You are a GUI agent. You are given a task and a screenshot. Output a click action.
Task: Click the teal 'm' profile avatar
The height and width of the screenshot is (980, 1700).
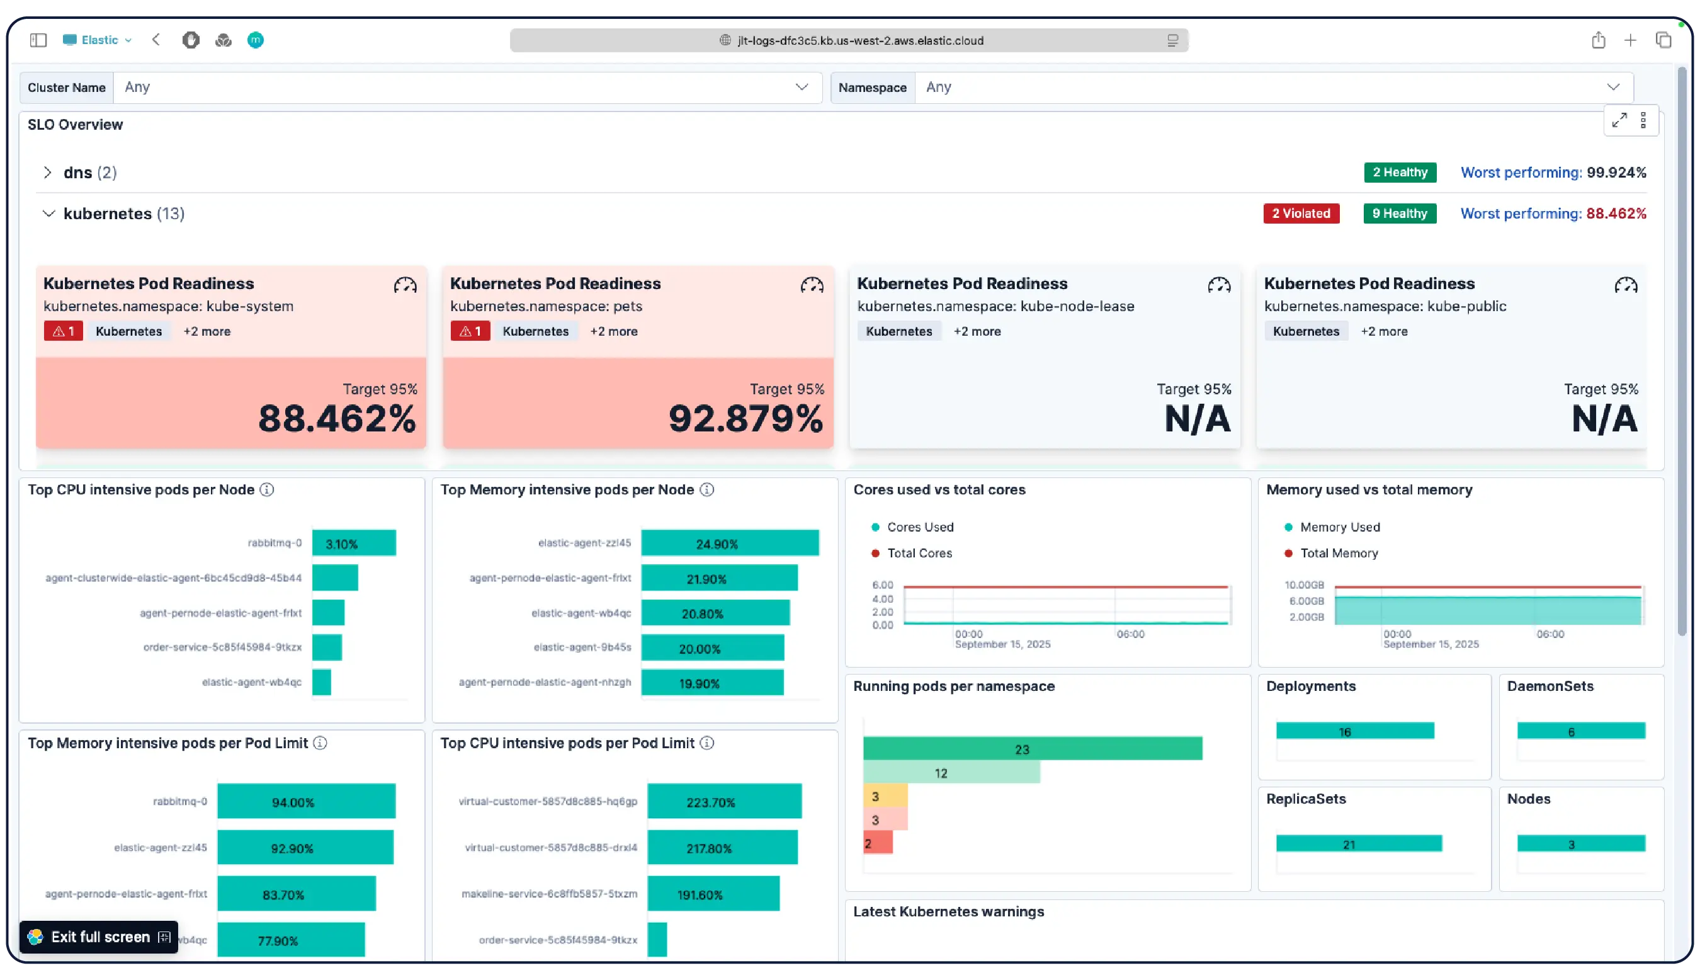point(256,40)
